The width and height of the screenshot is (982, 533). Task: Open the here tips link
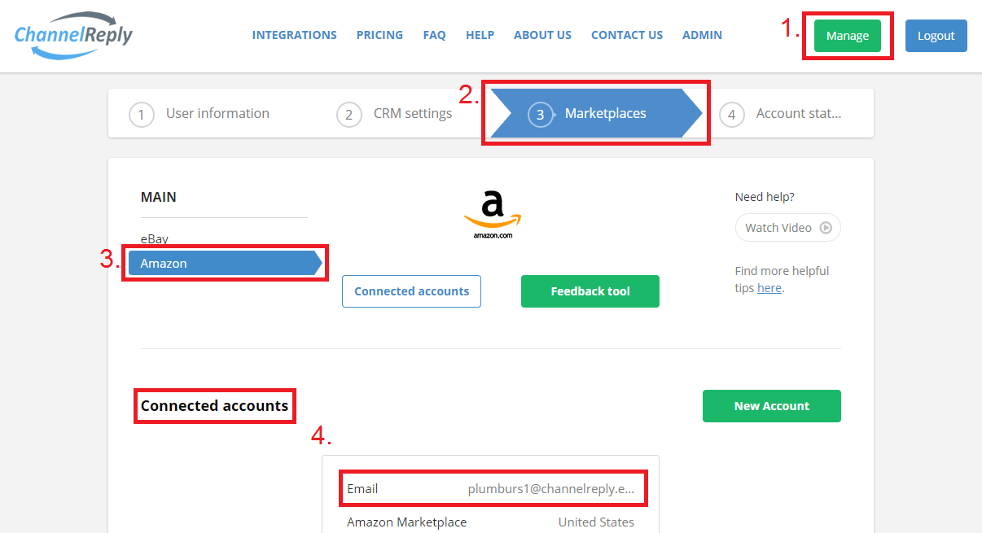click(x=769, y=287)
